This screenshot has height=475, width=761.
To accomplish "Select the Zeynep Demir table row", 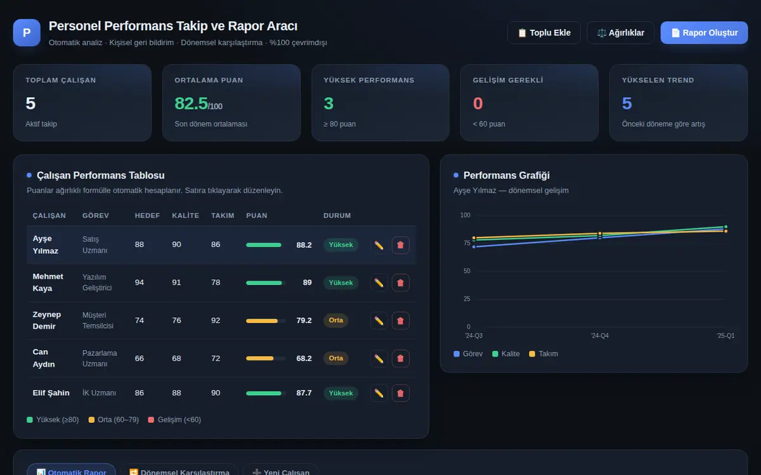I will point(221,320).
